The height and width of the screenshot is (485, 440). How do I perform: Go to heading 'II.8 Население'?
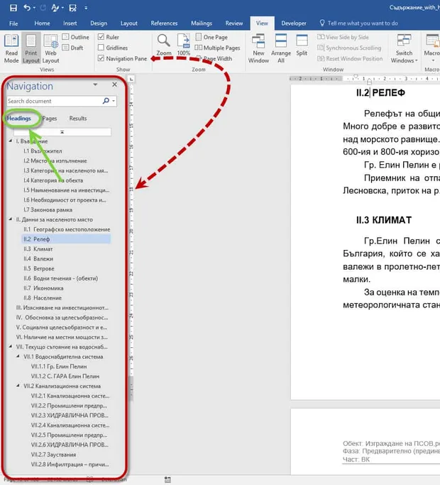[43, 298]
